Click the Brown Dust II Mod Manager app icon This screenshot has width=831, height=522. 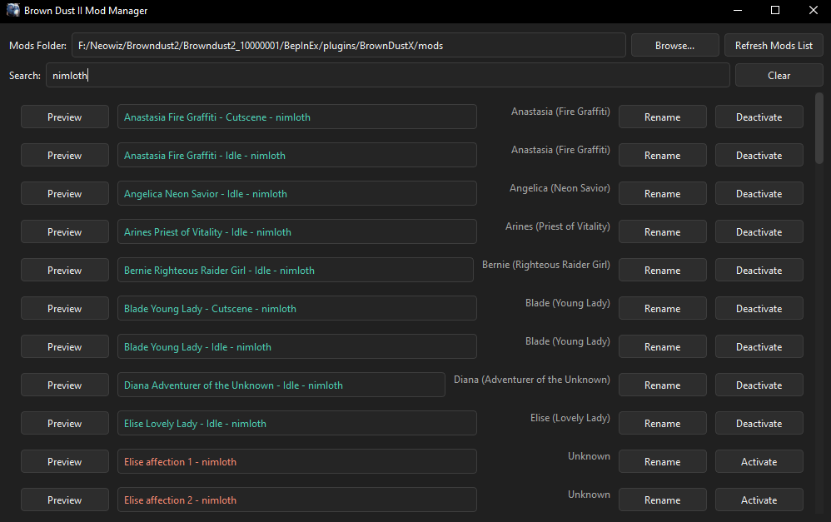12,11
